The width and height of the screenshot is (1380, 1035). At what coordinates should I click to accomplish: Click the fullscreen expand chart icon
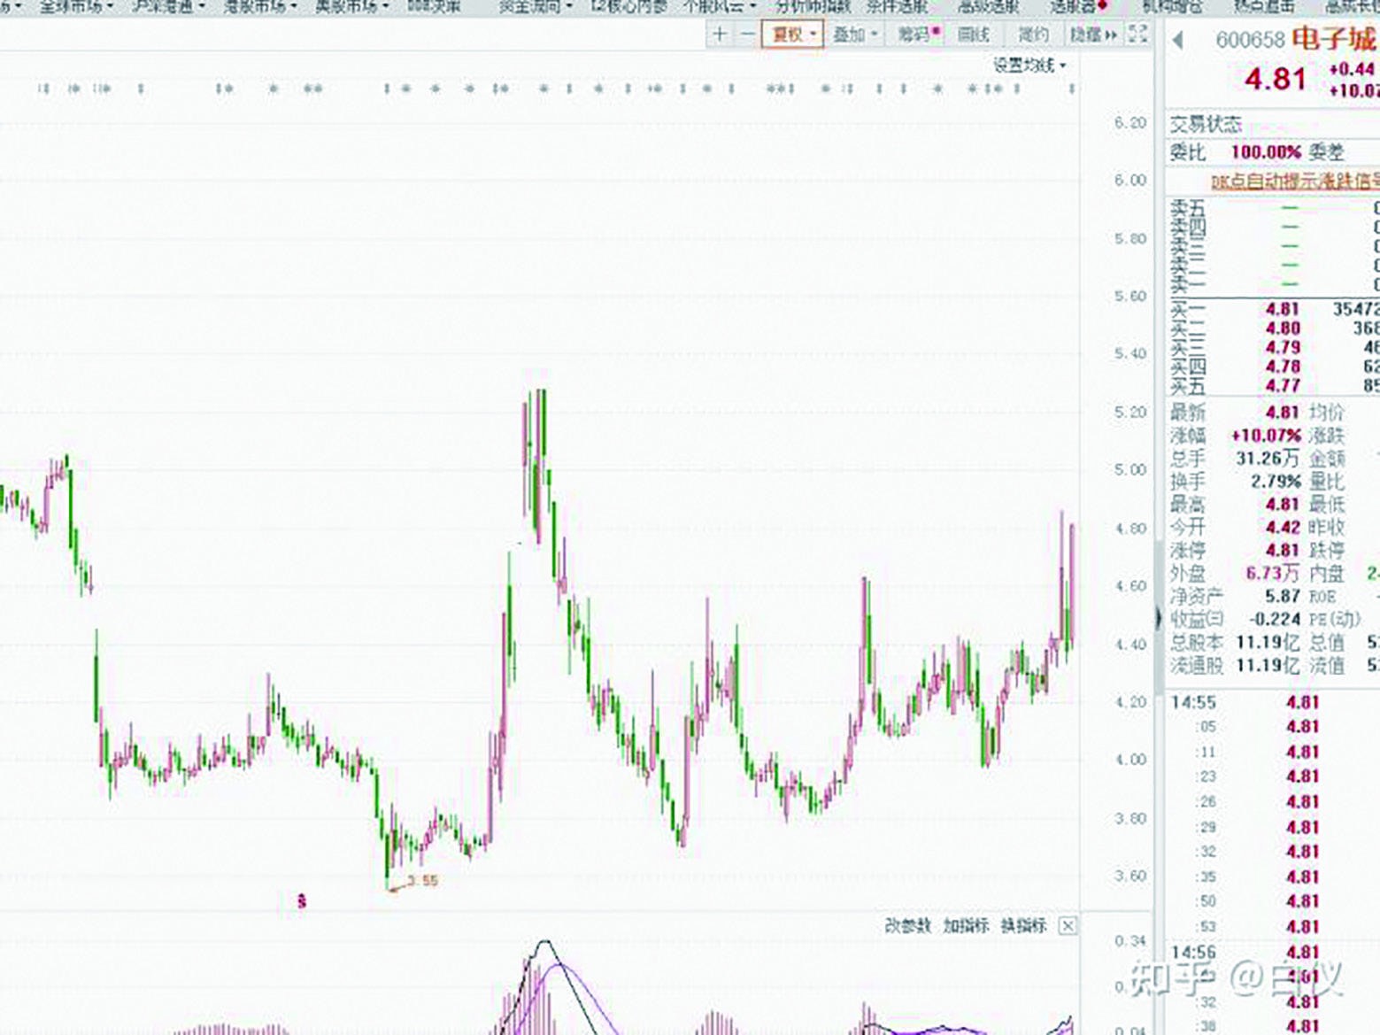click(1138, 35)
